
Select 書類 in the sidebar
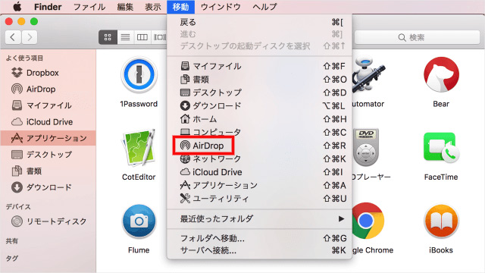48,171
